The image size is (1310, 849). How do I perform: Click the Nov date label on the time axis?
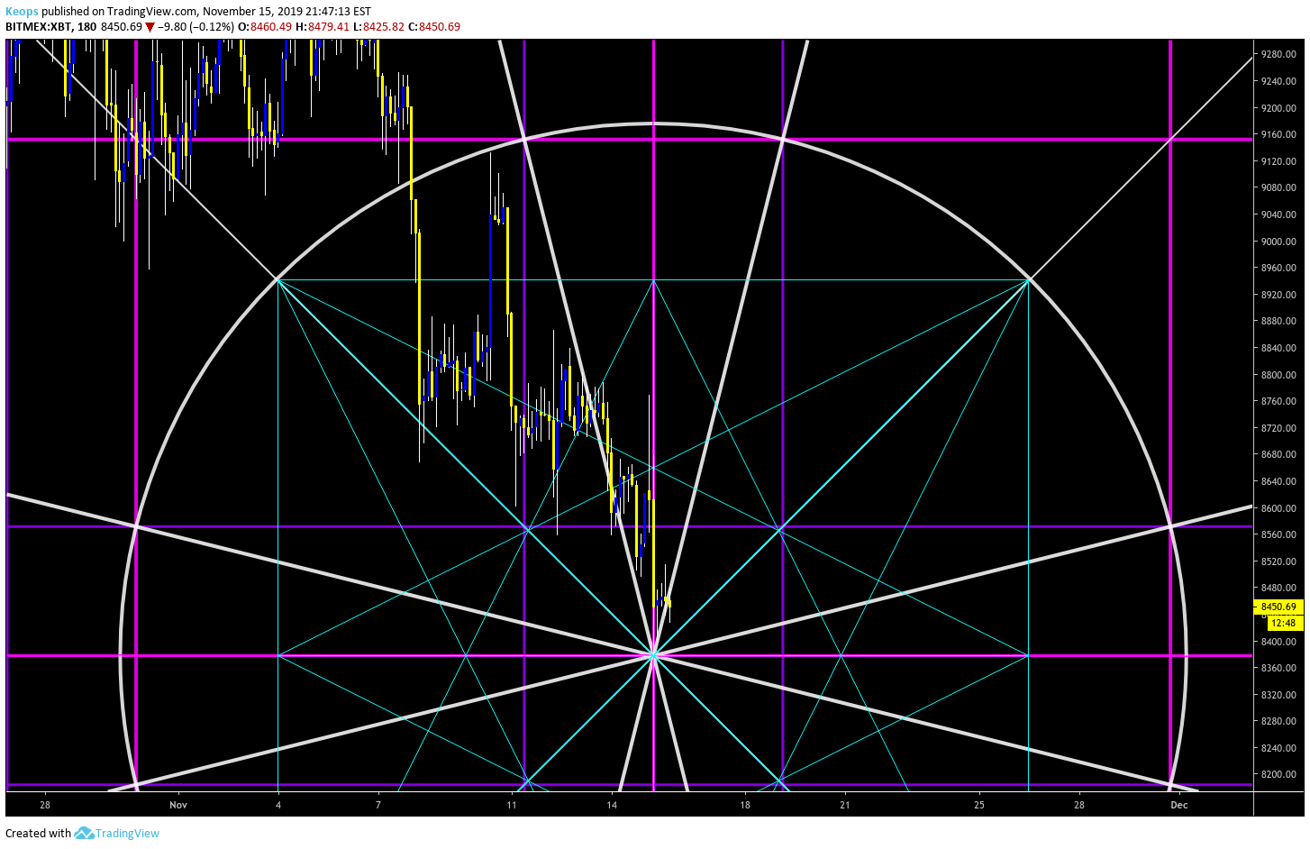click(x=178, y=805)
